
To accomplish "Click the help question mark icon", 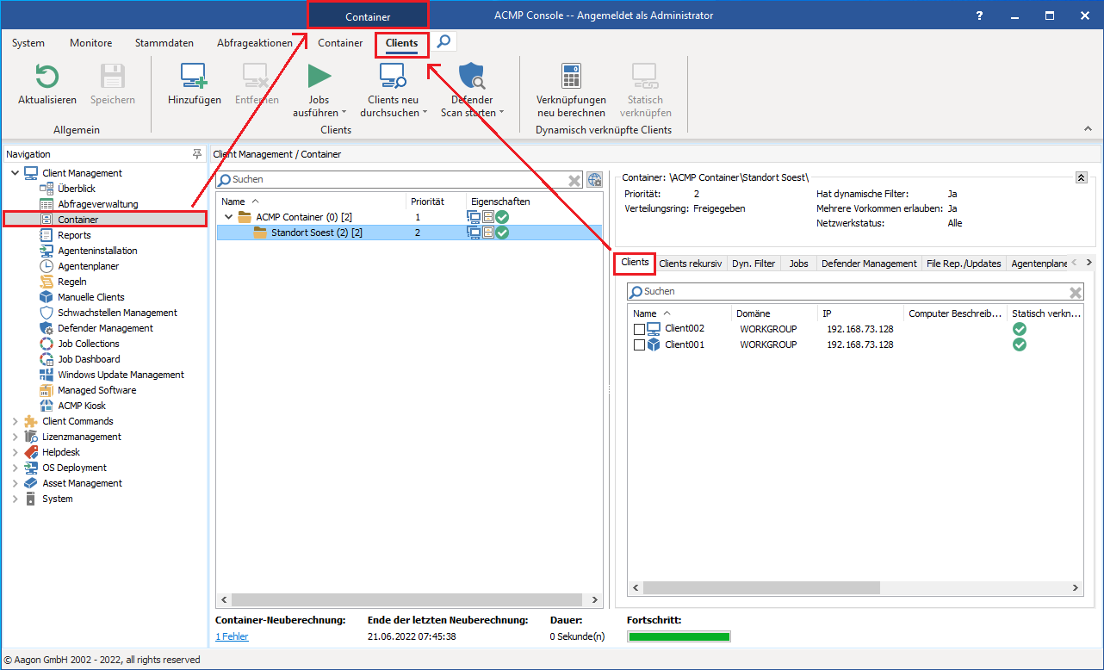I will (x=979, y=16).
